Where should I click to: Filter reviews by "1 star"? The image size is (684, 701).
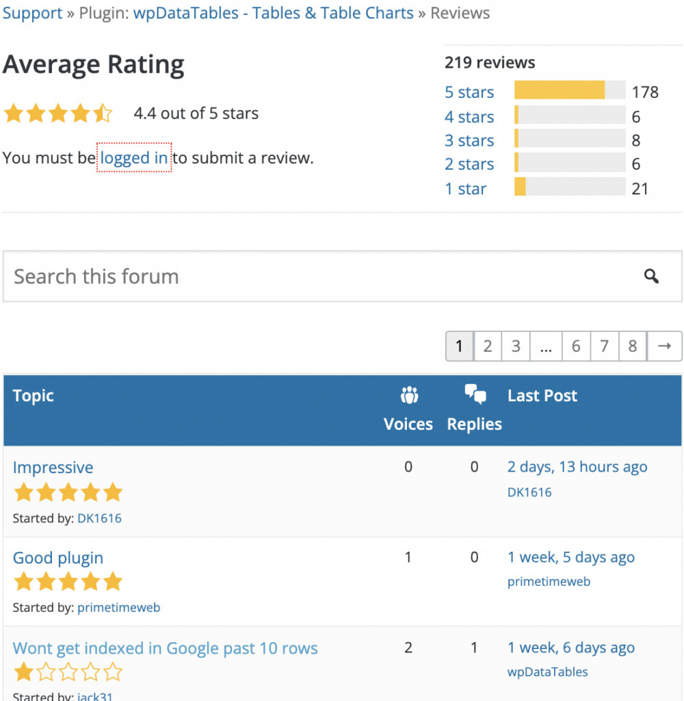(465, 188)
